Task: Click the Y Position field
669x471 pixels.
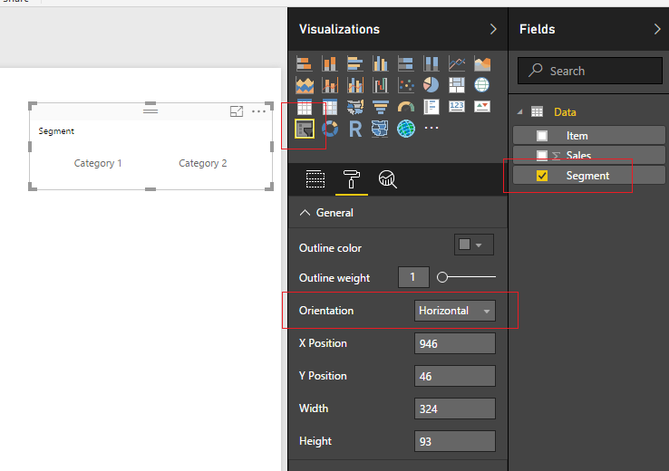Action: pyautogui.click(x=455, y=376)
